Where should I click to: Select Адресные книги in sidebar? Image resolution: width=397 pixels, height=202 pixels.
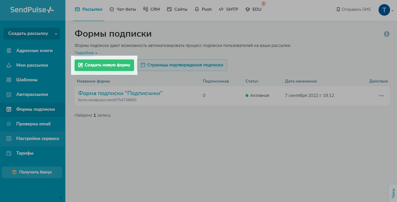[x=34, y=51]
